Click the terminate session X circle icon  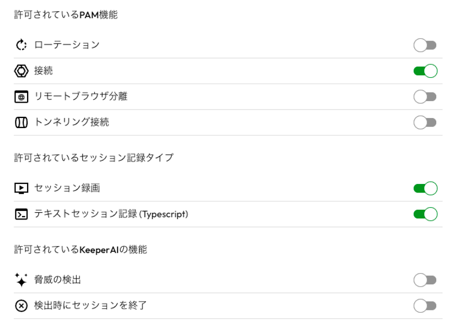(x=21, y=306)
